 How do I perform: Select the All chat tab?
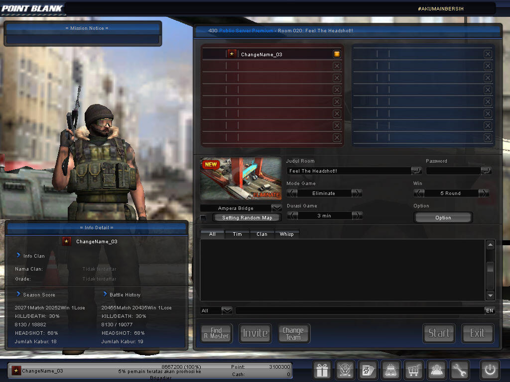pyautogui.click(x=212, y=234)
